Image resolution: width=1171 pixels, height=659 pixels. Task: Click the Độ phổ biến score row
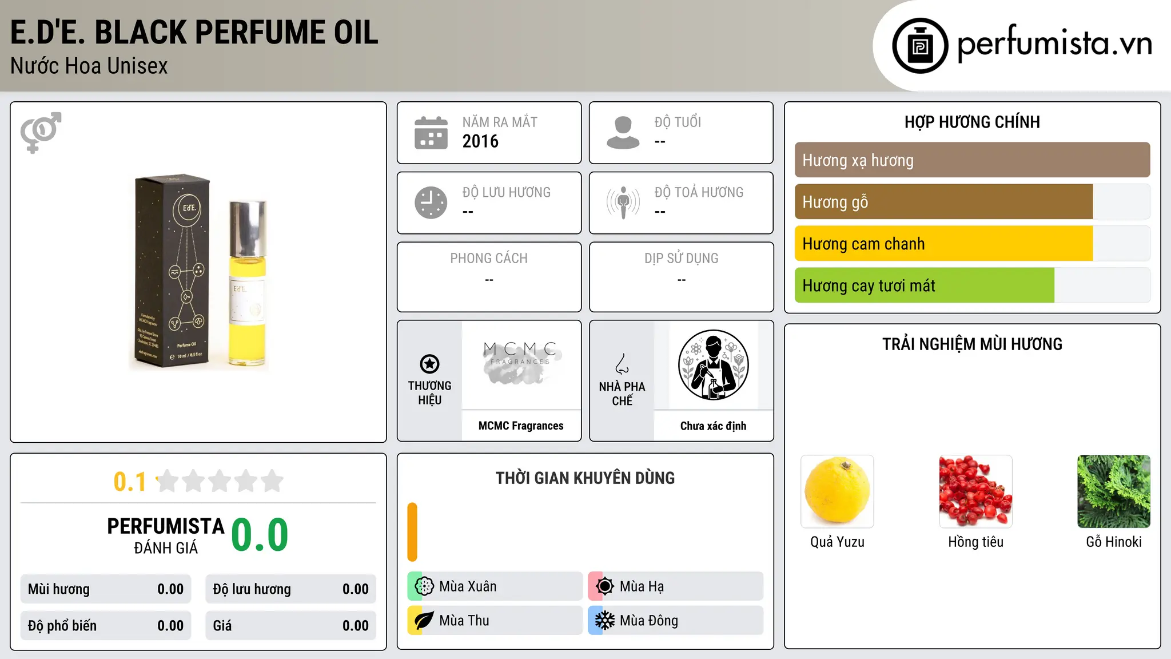106,626
